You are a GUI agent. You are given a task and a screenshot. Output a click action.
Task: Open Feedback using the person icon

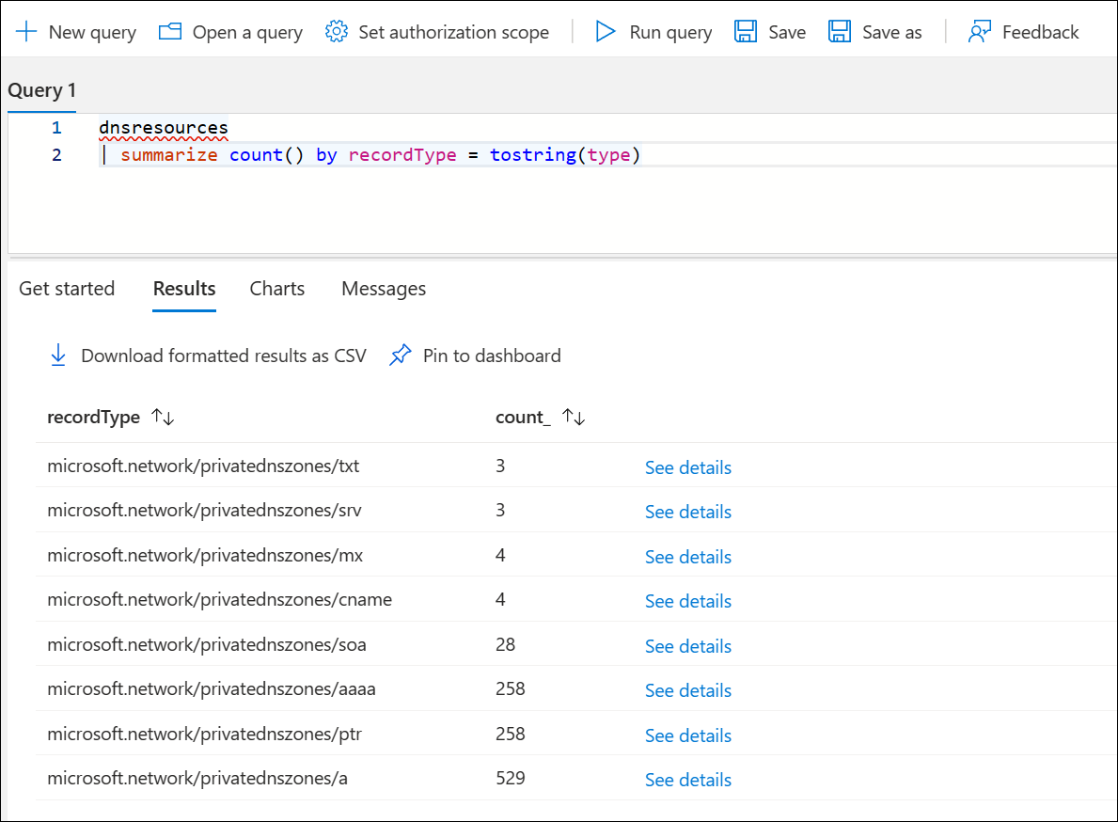click(979, 31)
